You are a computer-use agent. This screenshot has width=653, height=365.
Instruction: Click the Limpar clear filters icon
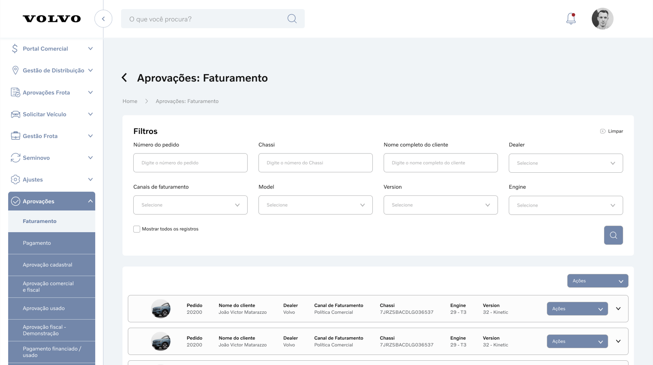pyautogui.click(x=603, y=131)
